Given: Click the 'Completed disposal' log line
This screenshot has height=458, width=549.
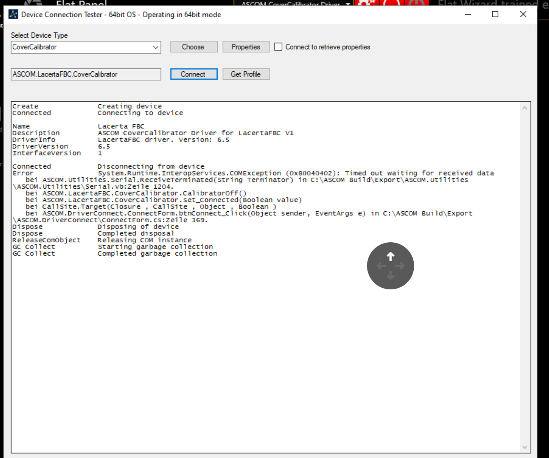Looking at the screenshot, I should tap(136, 233).
